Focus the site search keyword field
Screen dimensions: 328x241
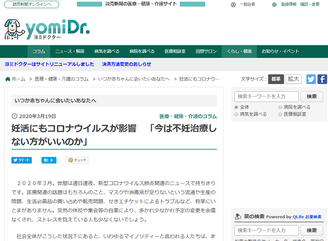click(266, 96)
